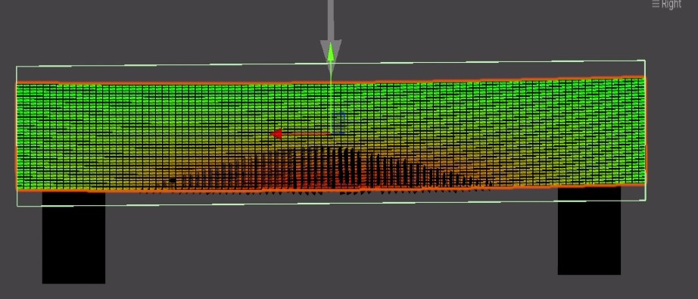
Task: Select the green Y-axis gizmo arrow
Action: pyautogui.click(x=331, y=52)
